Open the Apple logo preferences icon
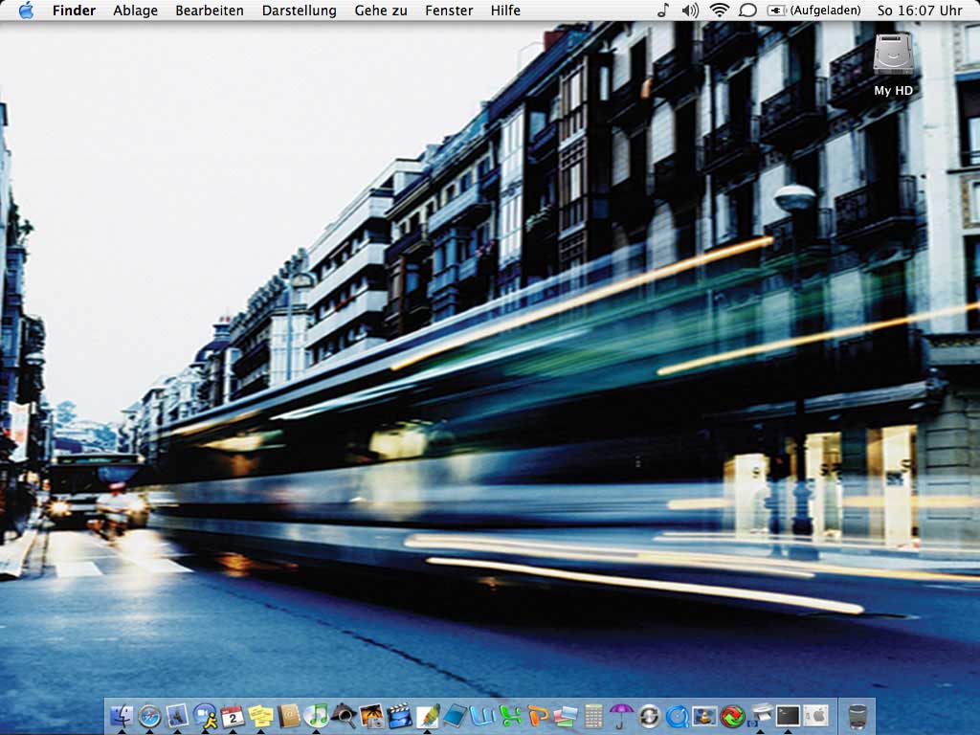This screenshot has height=735, width=980. point(815,716)
